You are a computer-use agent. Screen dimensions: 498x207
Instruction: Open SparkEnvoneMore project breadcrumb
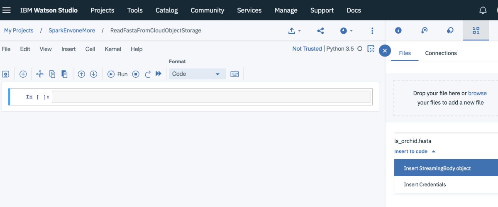click(x=72, y=31)
